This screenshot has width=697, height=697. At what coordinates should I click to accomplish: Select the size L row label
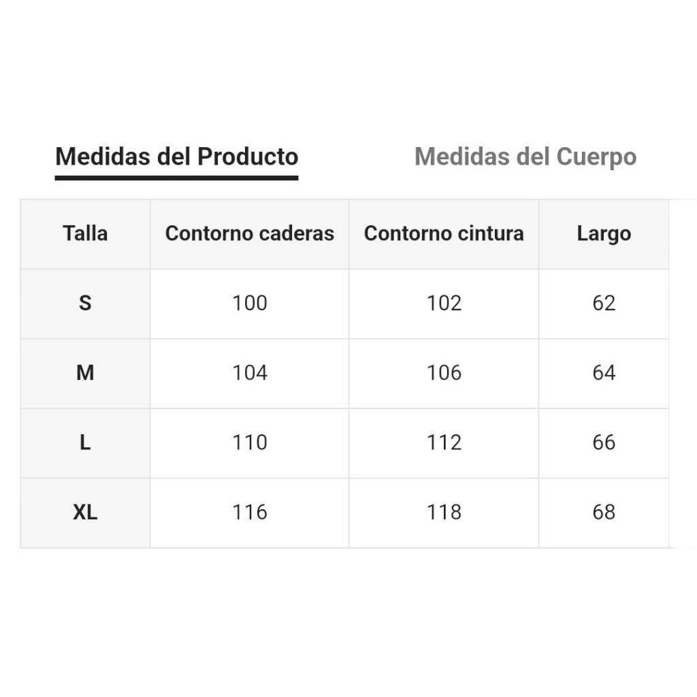tap(85, 442)
